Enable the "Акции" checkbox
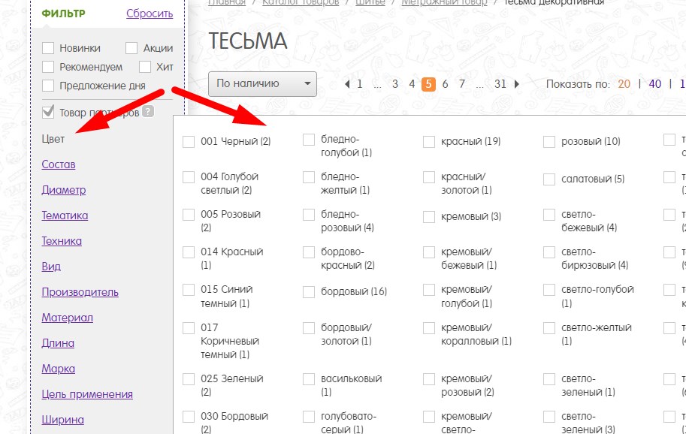Viewport: 686px width, 434px height. [x=131, y=48]
